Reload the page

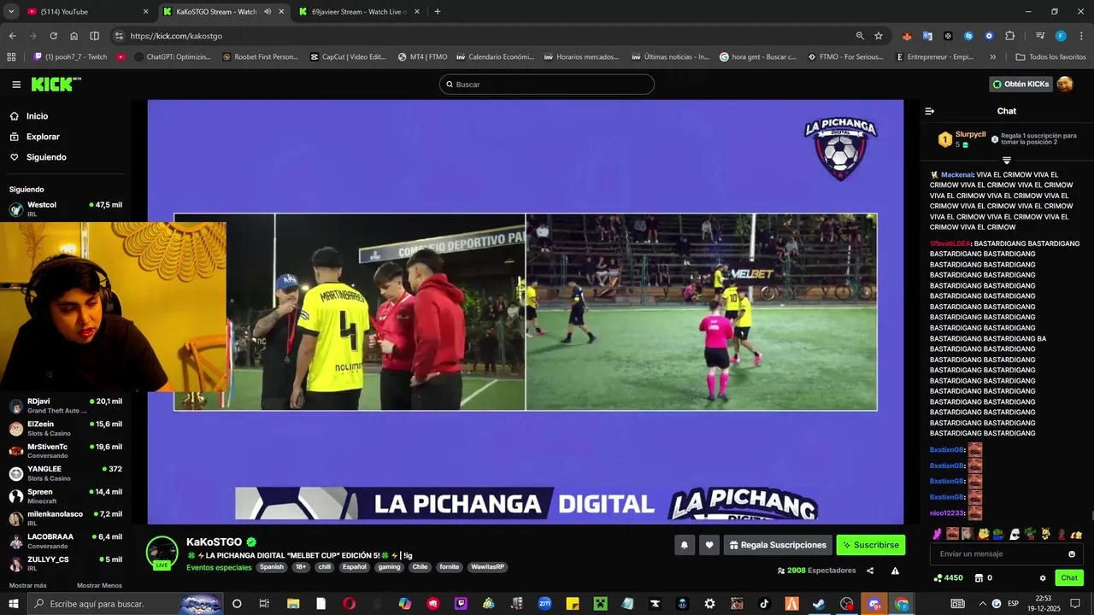(x=53, y=36)
